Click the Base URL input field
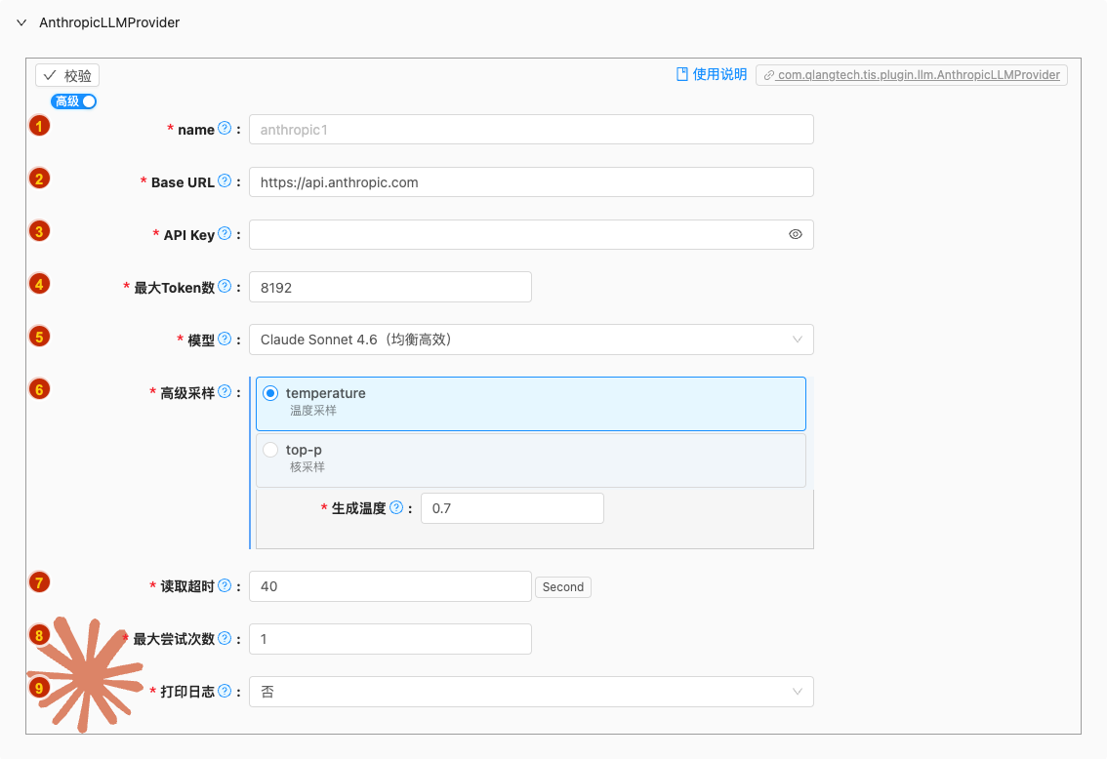Screen dimensions: 1107x759 [x=531, y=182]
